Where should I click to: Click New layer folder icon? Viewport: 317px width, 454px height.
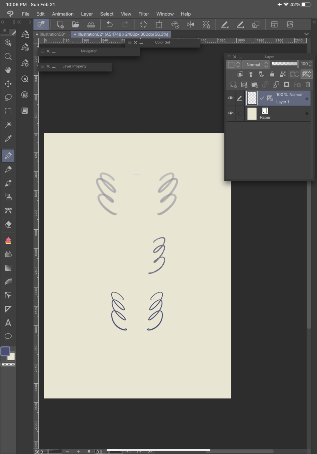[255, 85]
